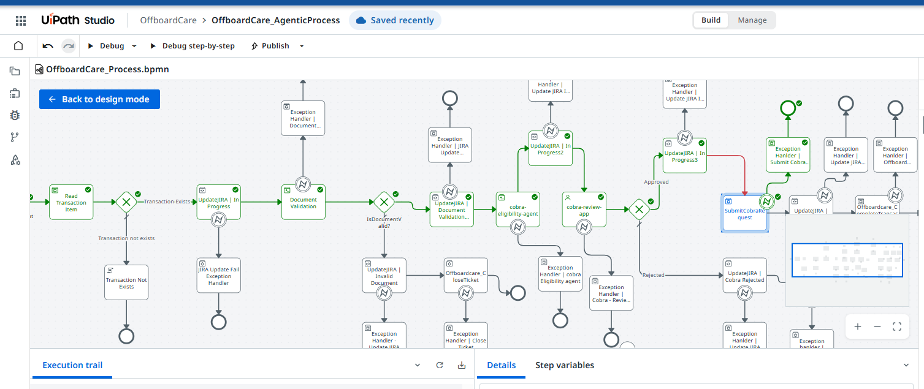This screenshot has height=389, width=924.
Task: Select Exception Handler cobra Eligibility agent node
Action: (x=560, y=274)
